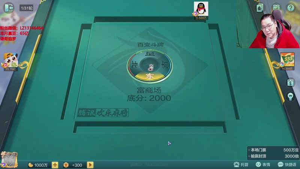View the left player cartoon avatar
Screen dimensions: 300x169
pos(11,60)
